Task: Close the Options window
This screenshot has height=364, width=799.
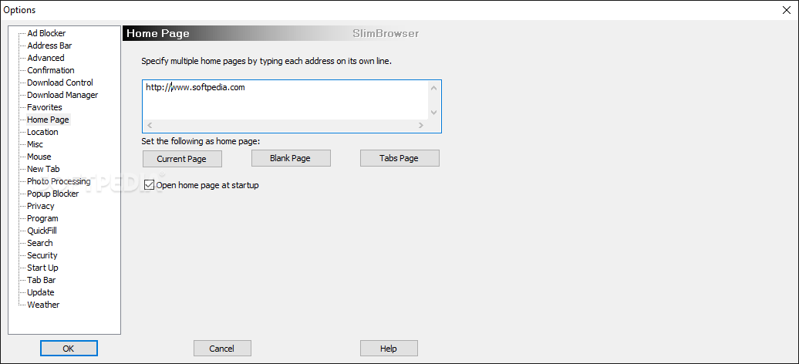Action: (787, 10)
